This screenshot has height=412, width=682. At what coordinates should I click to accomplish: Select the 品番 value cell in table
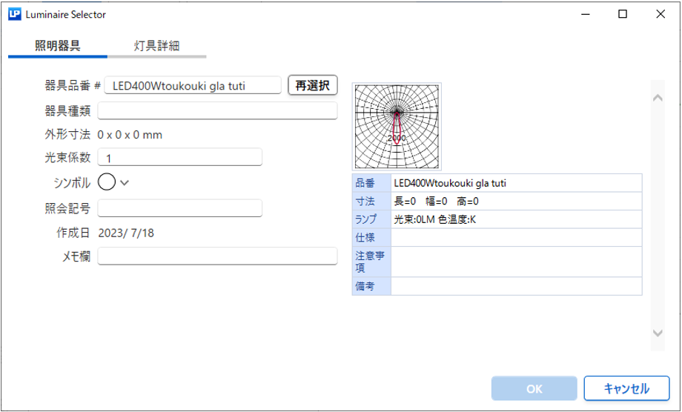tap(516, 183)
